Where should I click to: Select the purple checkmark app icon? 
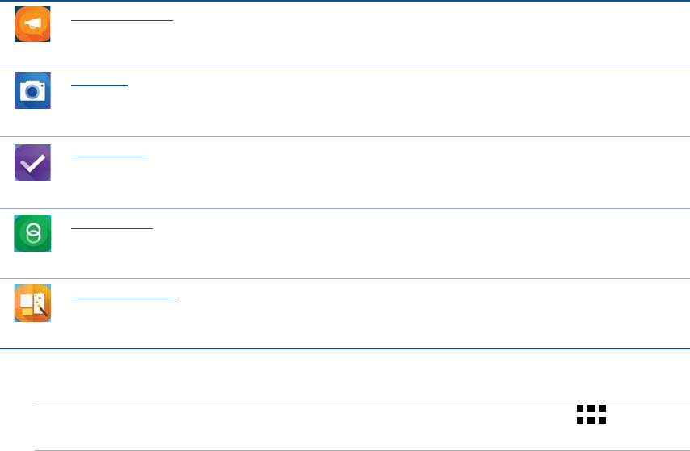click(x=32, y=162)
